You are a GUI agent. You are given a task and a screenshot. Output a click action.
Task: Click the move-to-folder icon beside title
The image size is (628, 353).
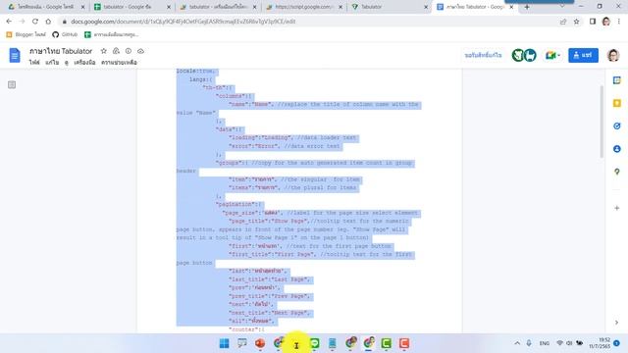(116, 51)
